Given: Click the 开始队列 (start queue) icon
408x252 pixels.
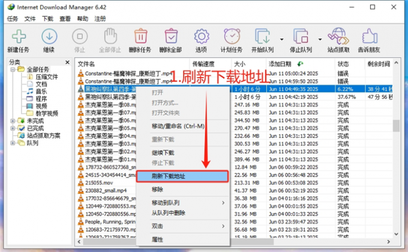Looking at the screenshot, I should (263, 37).
